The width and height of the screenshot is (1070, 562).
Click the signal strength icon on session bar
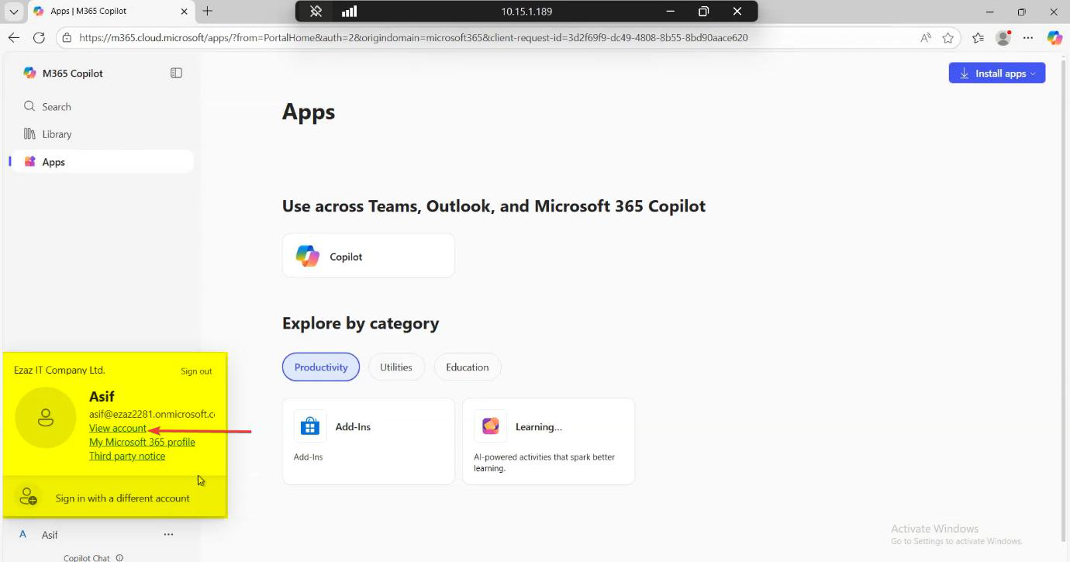coord(349,12)
